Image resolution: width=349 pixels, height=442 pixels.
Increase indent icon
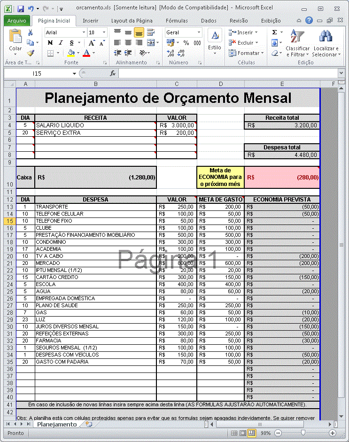pos(128,53)
